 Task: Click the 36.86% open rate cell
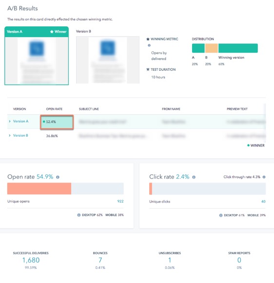point(52,136)
